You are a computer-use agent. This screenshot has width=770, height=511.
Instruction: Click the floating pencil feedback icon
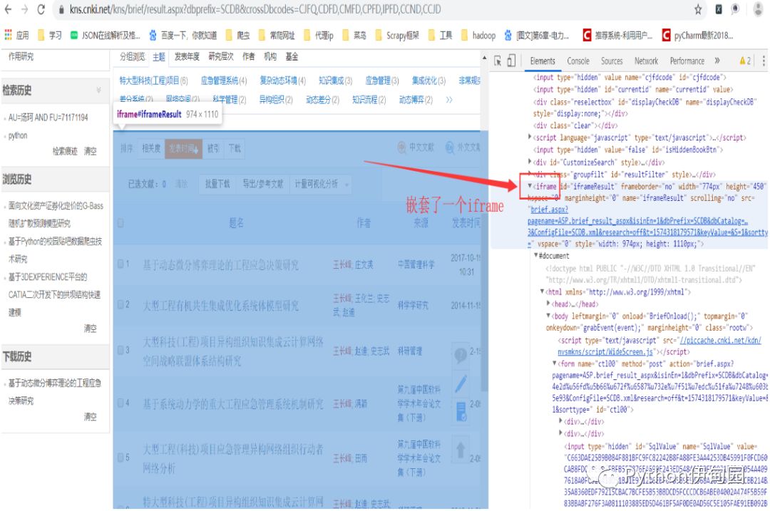pos(461,383)
